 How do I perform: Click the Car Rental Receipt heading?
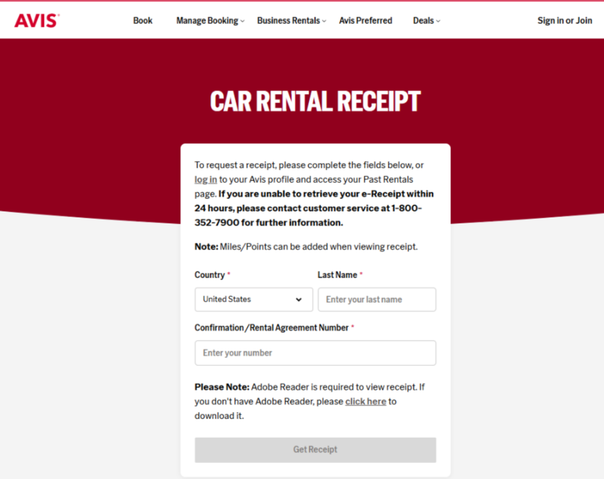[315, 101]
